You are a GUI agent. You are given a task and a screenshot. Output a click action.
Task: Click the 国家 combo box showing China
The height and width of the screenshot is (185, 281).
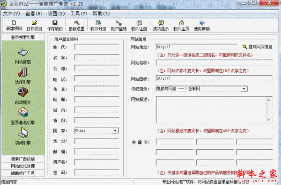click(96, 130)
